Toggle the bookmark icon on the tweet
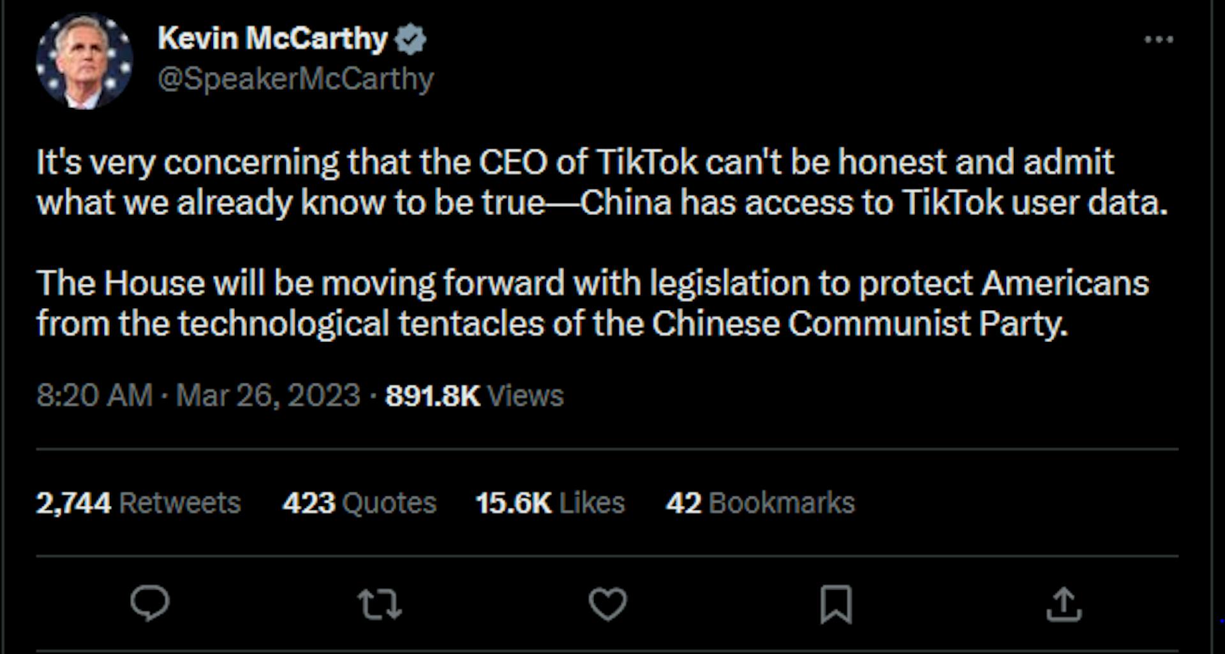Image resolution: width=1225 pixels, height=654 pixels. 836,604
